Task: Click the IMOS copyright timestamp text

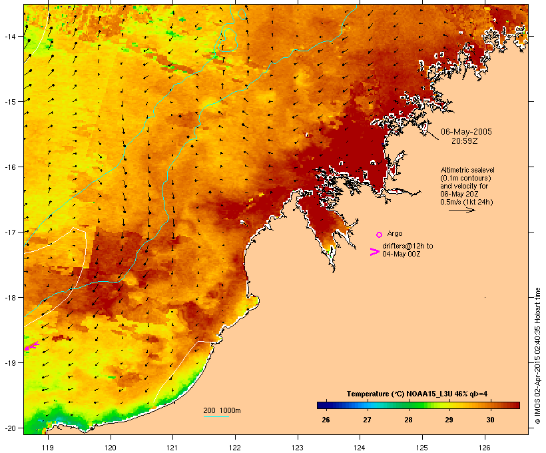Action: pos(537,356)
